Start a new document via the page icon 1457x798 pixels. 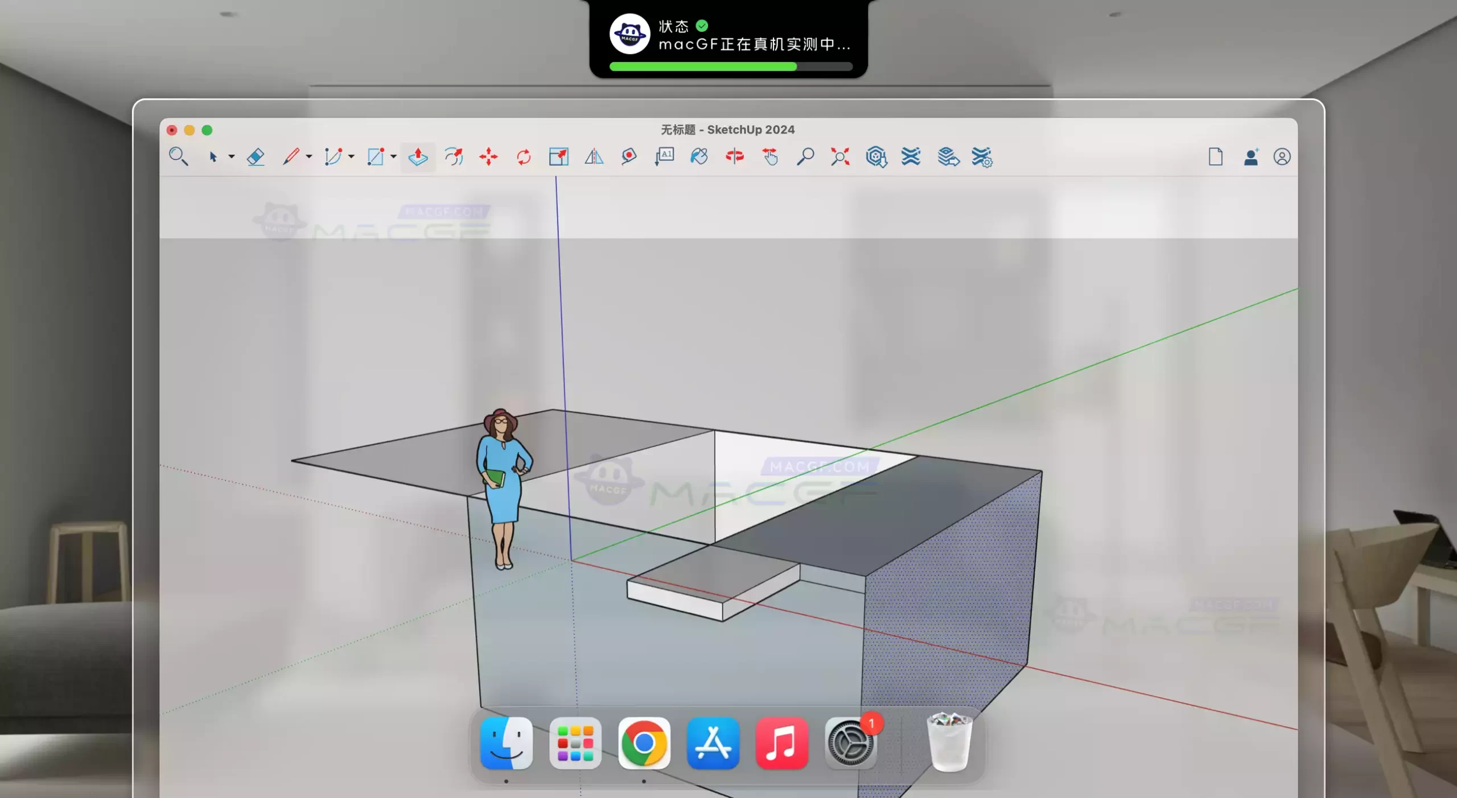(x=1216, y=157)
